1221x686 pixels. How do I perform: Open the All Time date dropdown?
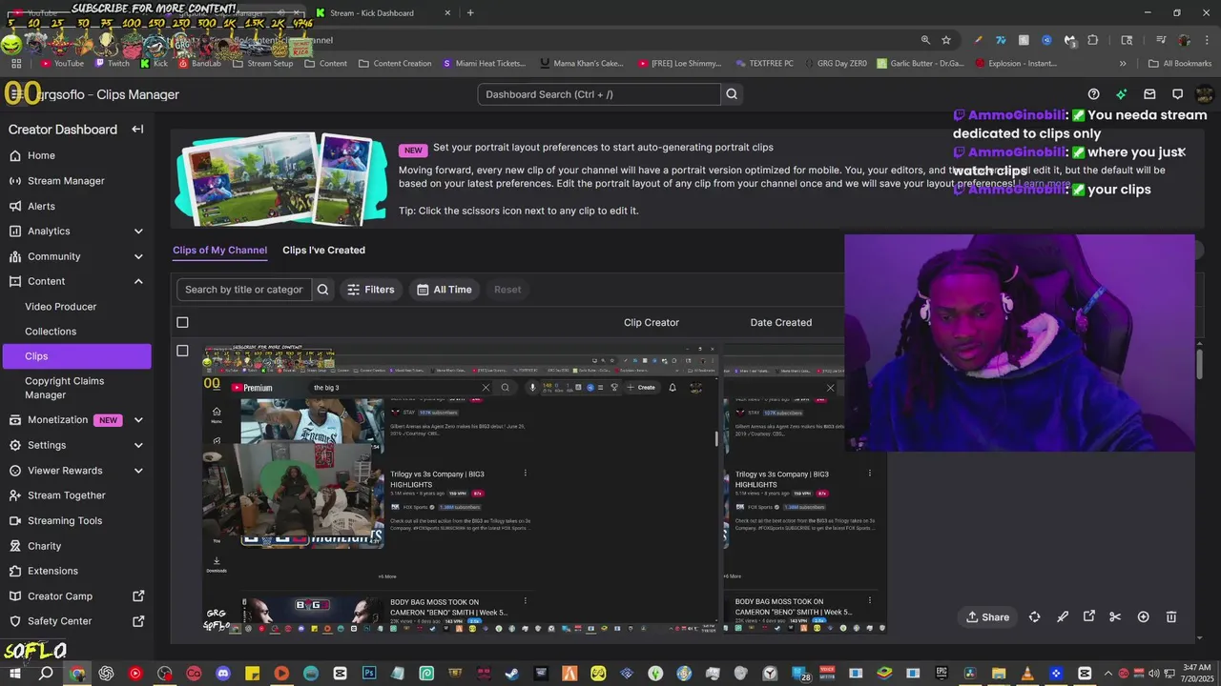(x=445, y=290)
